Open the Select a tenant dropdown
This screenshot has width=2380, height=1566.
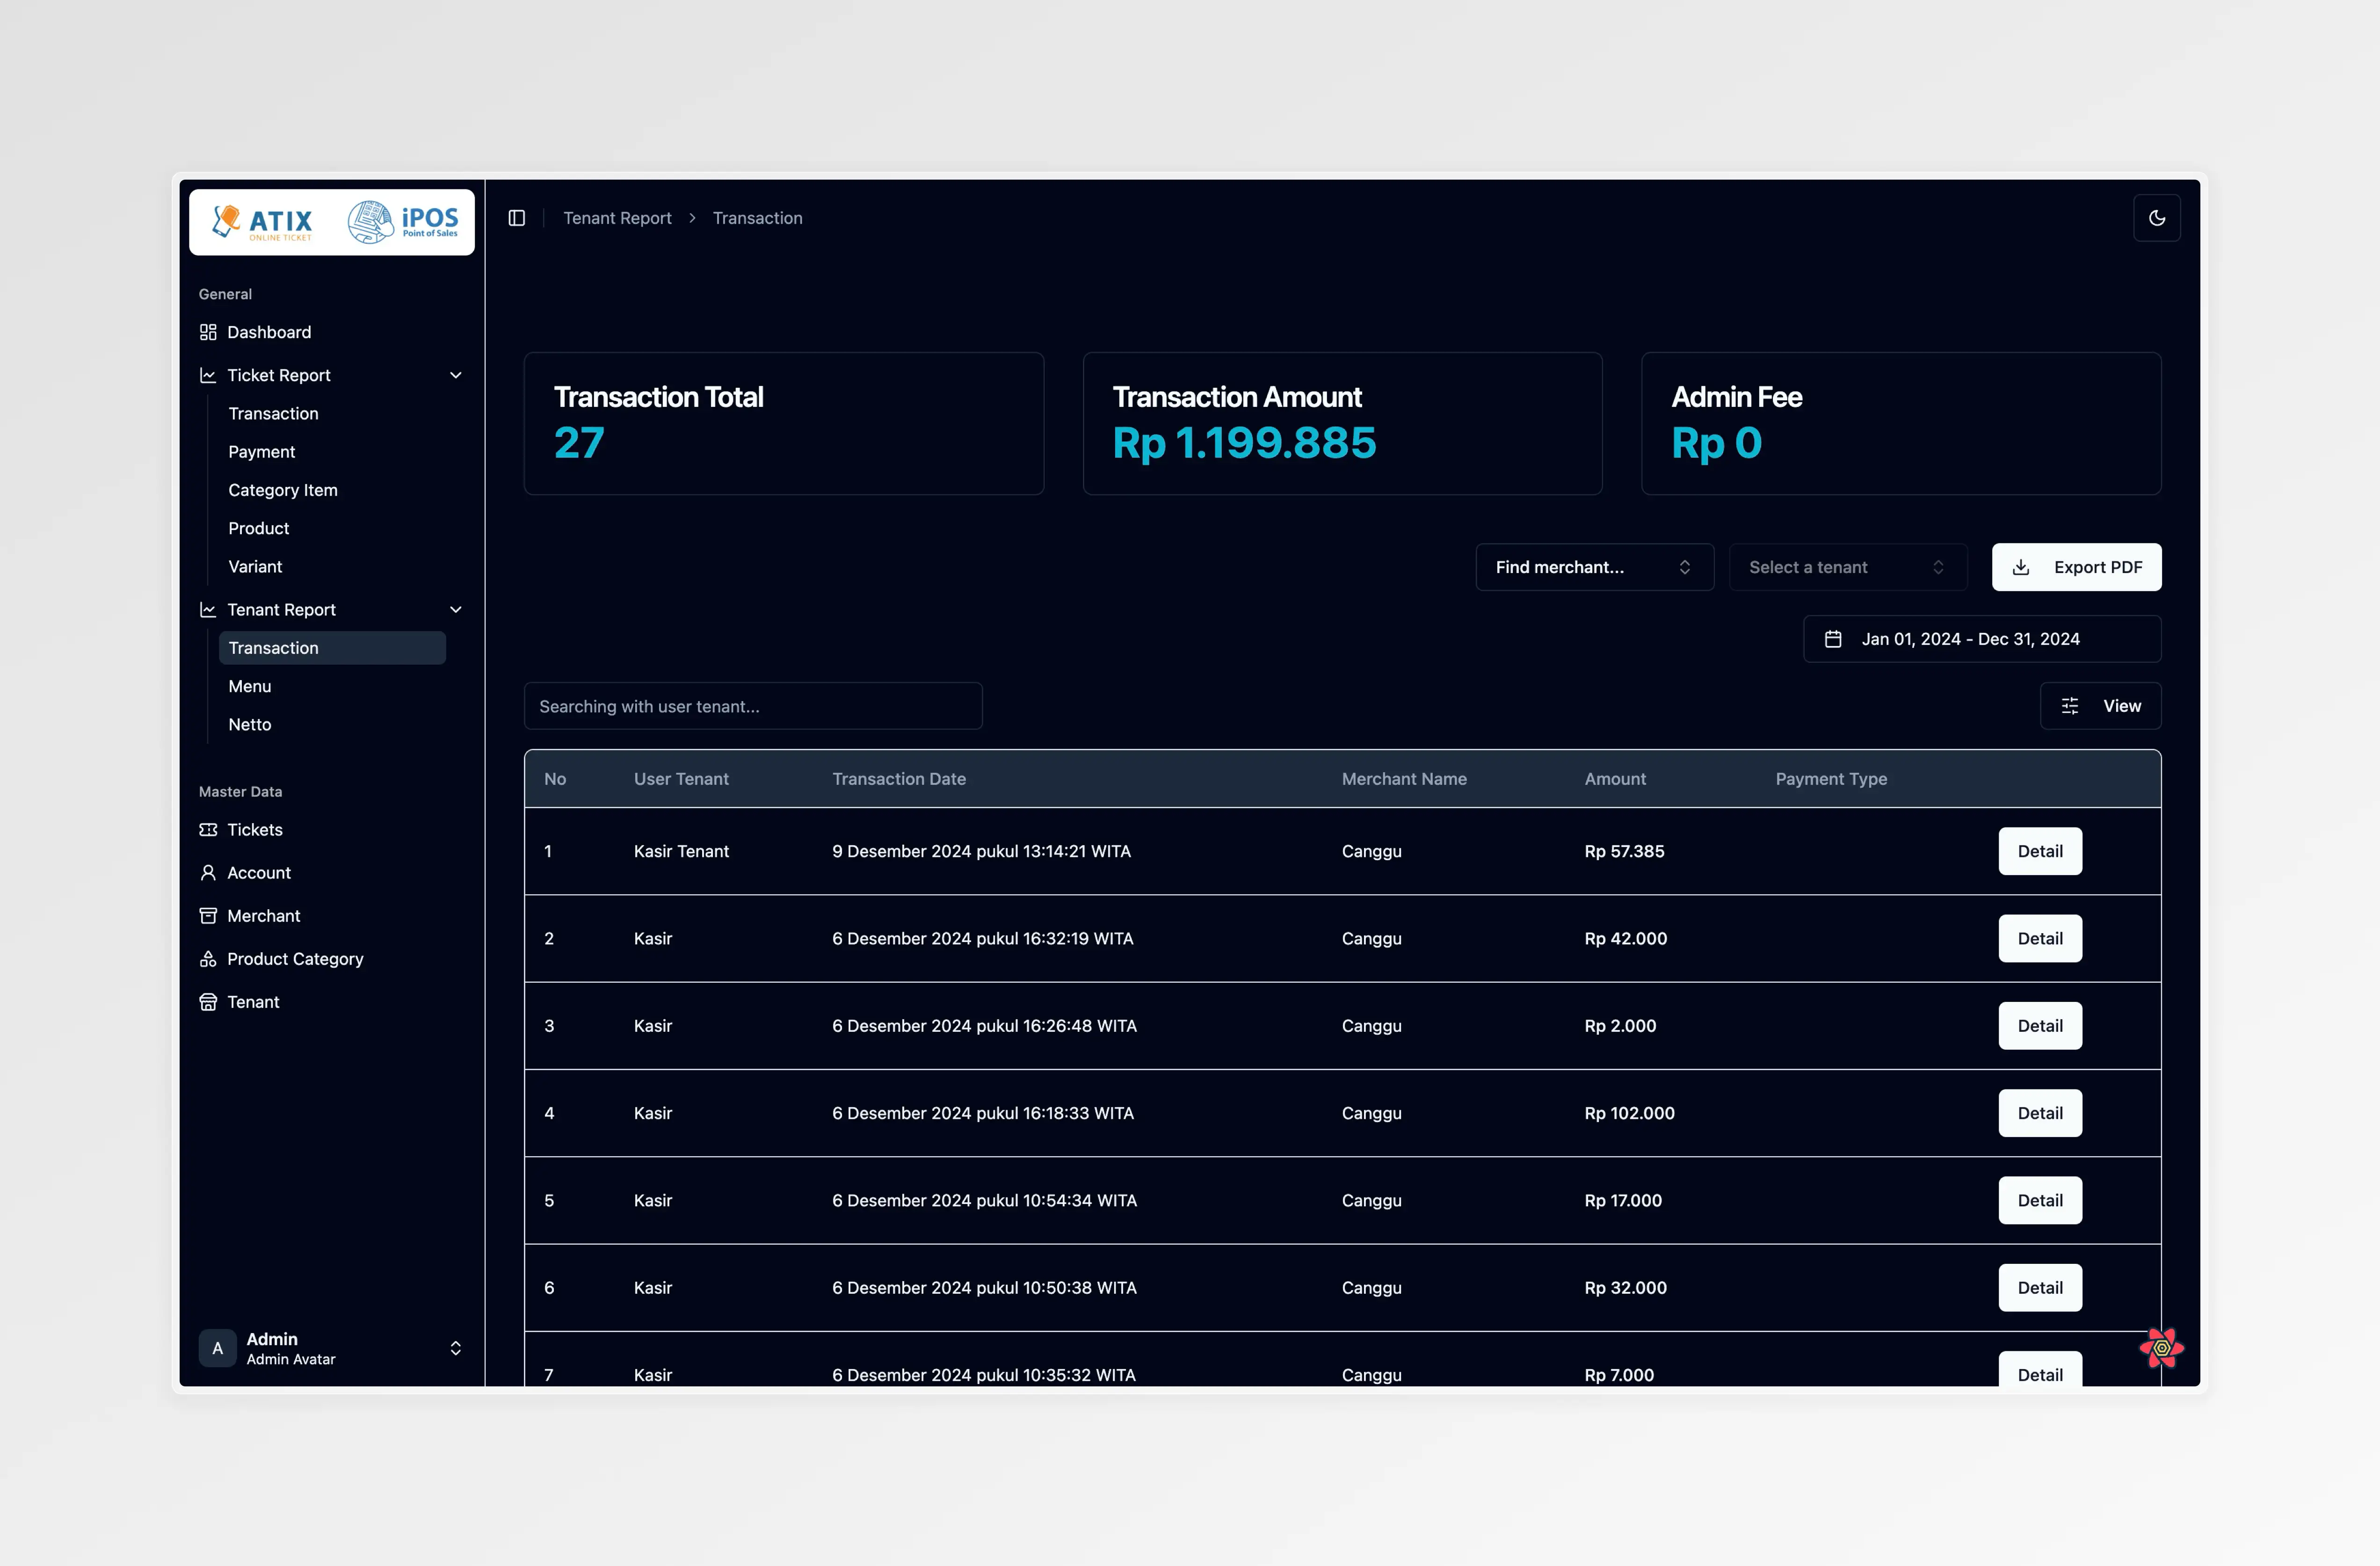coord(1847,567)
